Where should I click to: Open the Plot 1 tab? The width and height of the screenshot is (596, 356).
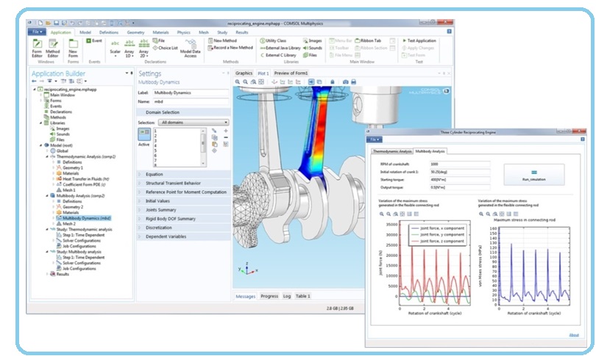pos(263,73)
